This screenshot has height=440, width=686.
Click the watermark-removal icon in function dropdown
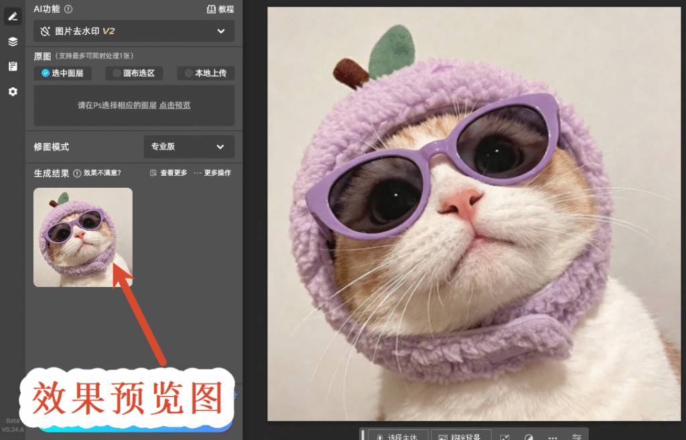(x=45, y=31)
